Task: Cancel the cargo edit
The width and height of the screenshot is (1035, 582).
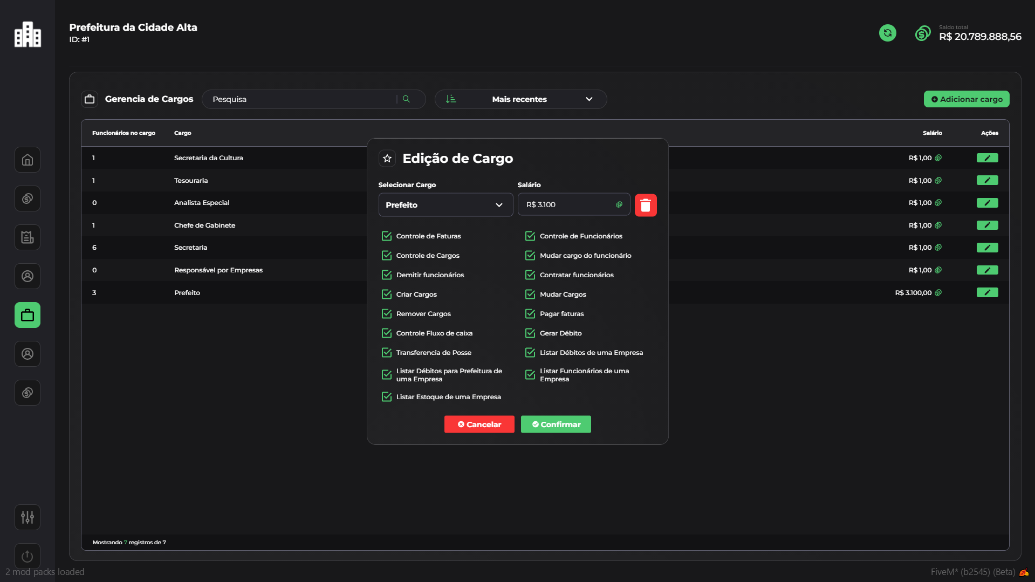Action: 479,424
